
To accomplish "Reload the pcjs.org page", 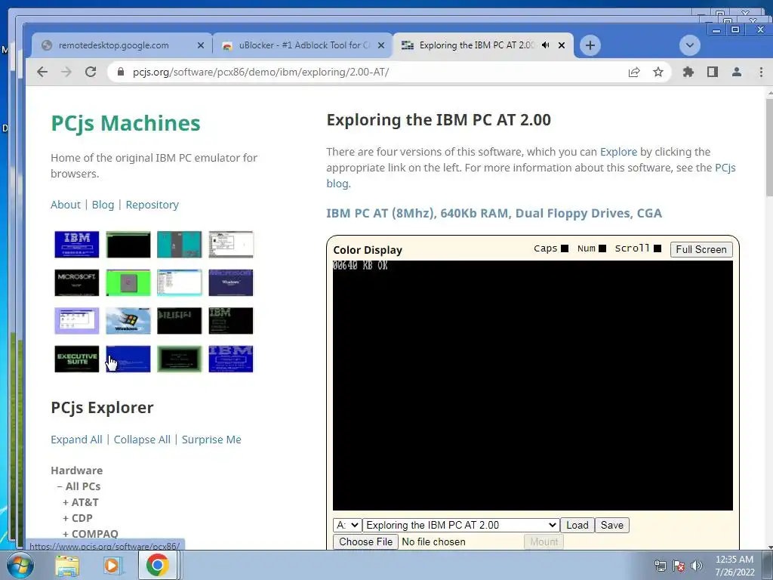I will (91, 72).
